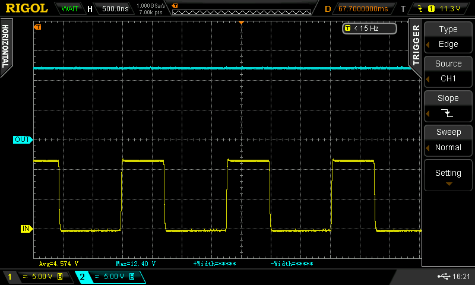This screenshot has width=475, height=285.
Task: Click the 16:21 clock display
Action: pos(461,277)
